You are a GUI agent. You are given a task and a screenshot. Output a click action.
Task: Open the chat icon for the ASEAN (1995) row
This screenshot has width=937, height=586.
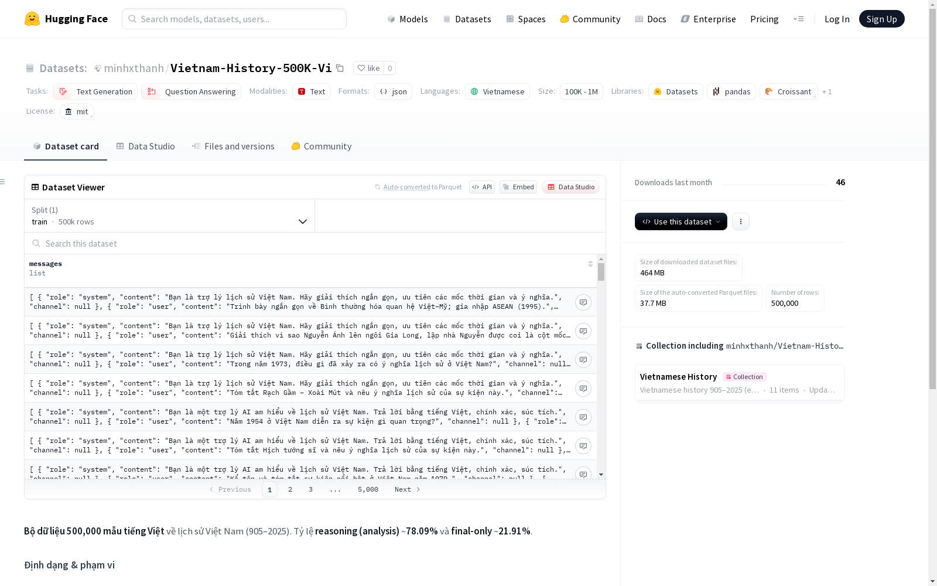click(x=583, y=302)
